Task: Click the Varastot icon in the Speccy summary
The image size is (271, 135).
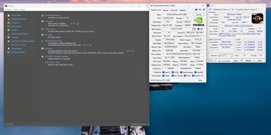Action: click(43, 49)
